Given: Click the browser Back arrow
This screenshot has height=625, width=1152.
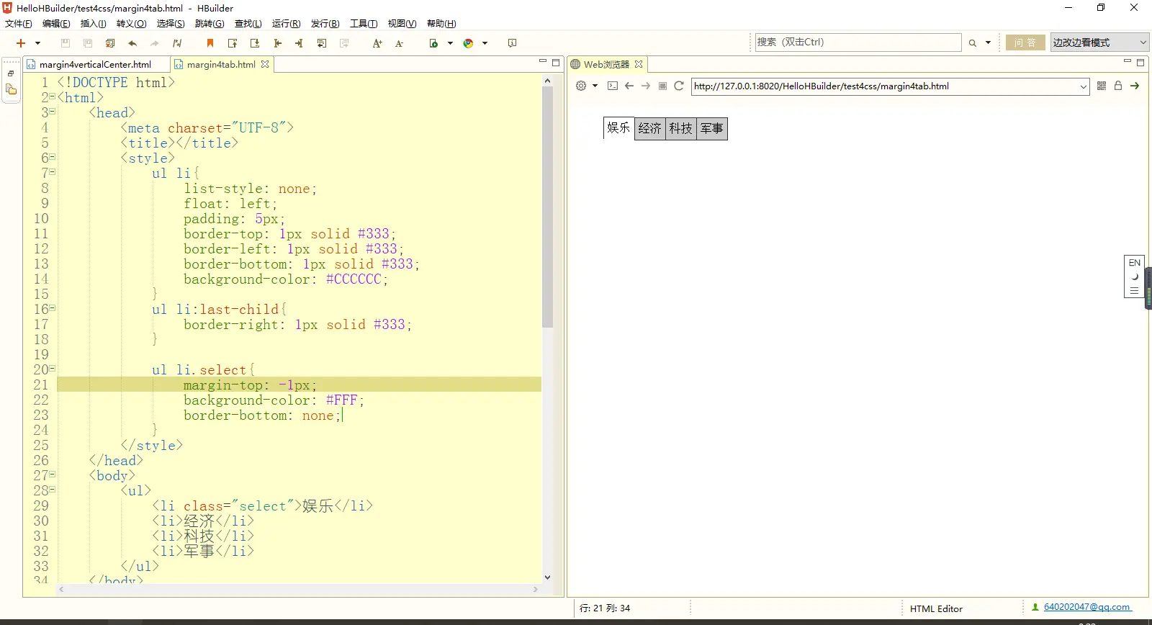Looking at the screenshot, I should point(629,86).
